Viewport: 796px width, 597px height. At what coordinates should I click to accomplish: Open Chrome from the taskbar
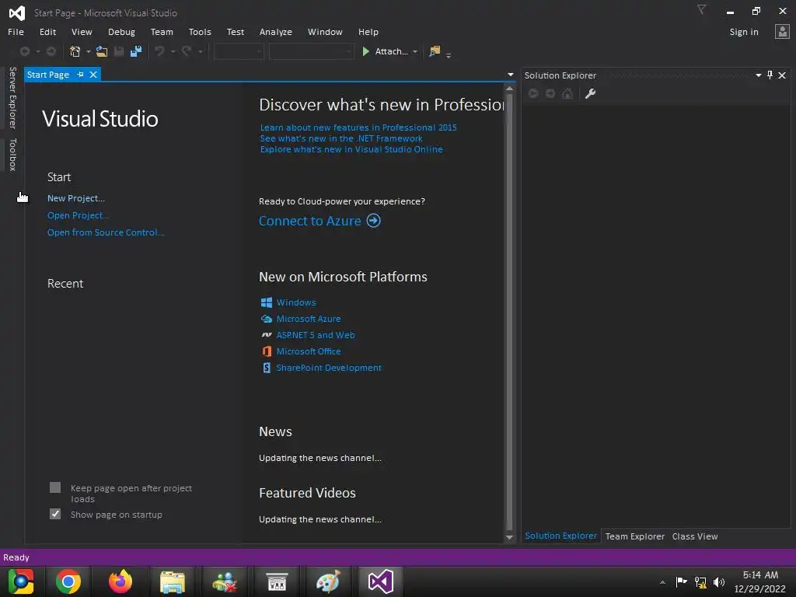point(68,581)
